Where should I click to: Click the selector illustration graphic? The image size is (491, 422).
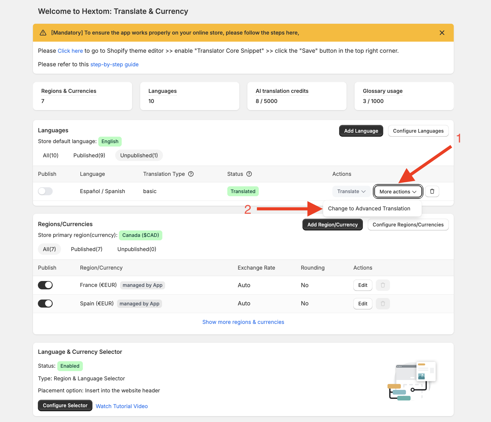(x=412, y=381)
